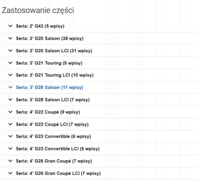The height and width of the screenshot is (180, 197).
Task: Expand chevron for 3' G20 Saloon LCI
Action: coord(11,51)
